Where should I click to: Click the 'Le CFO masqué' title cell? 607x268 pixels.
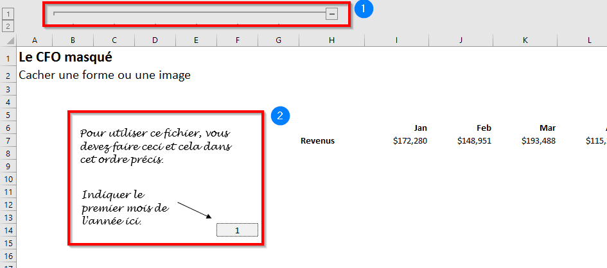pyautogui.click(x=66, y=57)
